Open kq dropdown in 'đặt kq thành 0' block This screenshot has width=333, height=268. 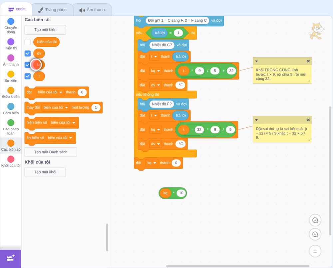click(152, 163)
